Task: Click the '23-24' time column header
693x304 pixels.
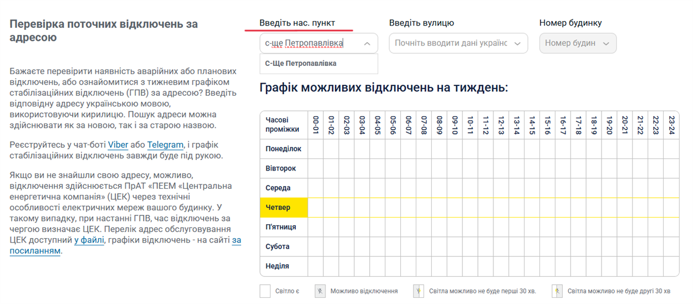Action: pos(671,125)
